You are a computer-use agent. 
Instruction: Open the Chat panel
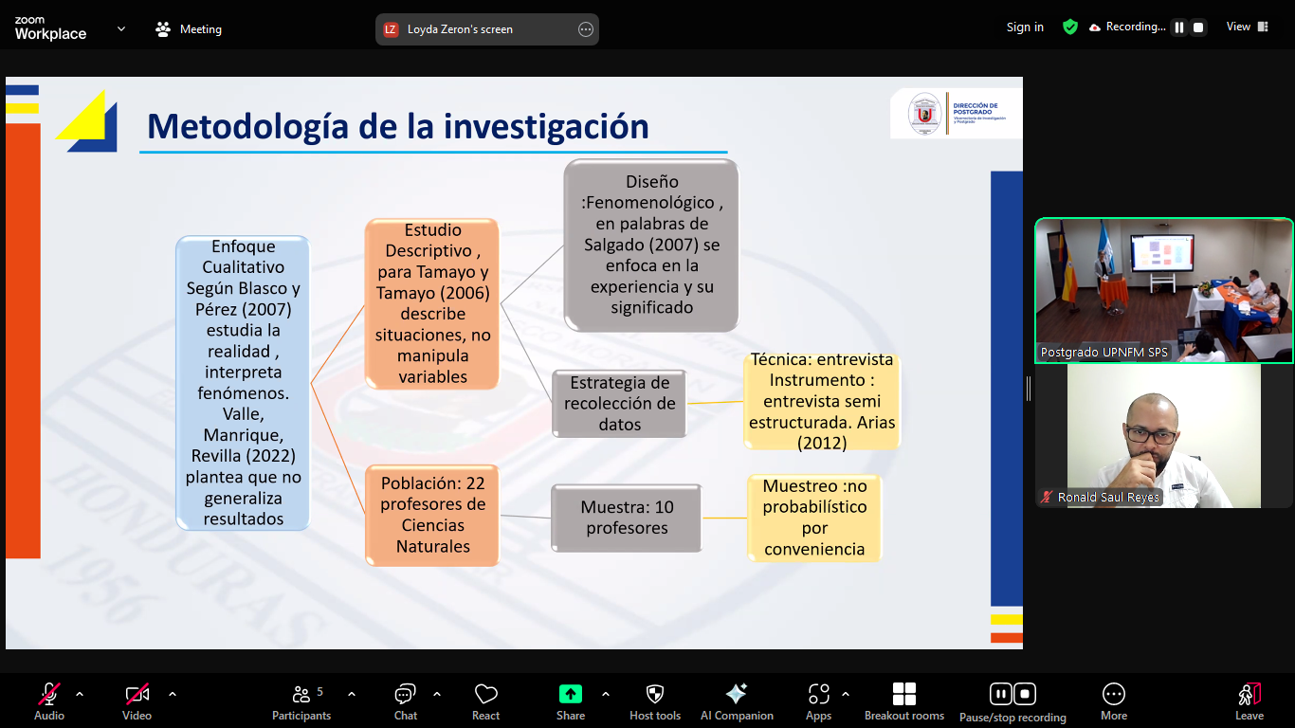pyautogui.click(x=406, y=701)
